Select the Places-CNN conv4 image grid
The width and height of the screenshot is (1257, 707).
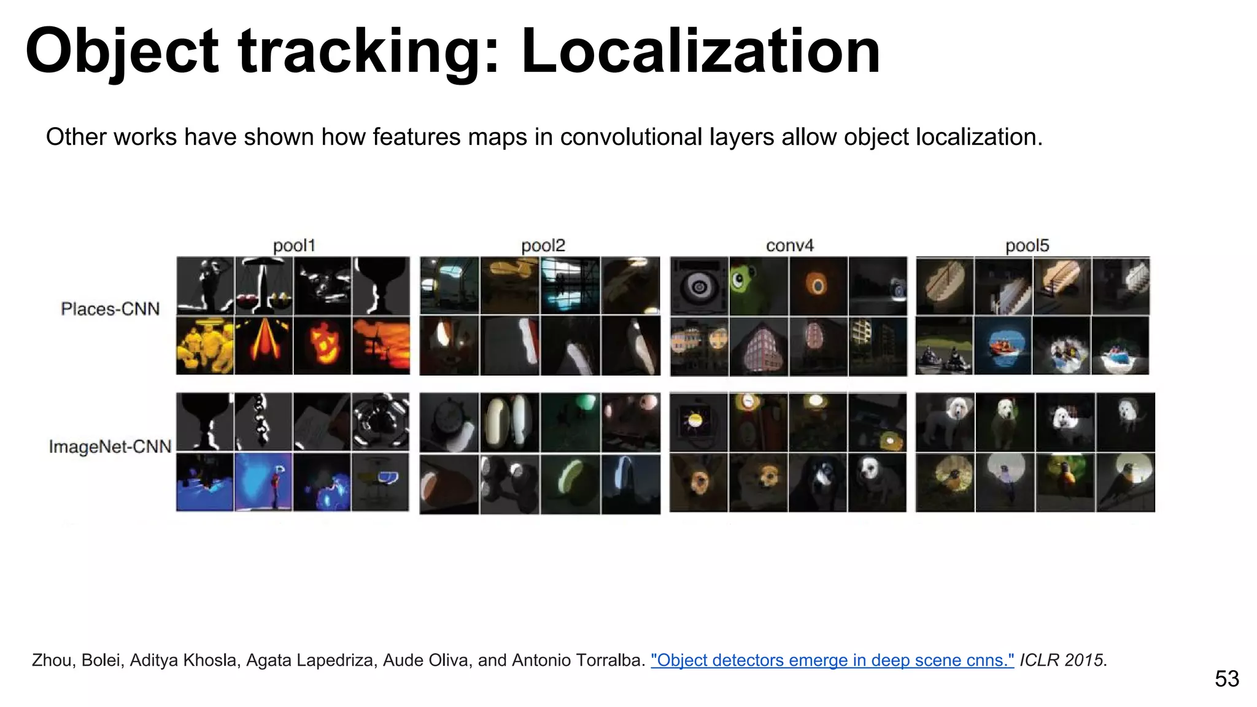[x=788, y=316]
